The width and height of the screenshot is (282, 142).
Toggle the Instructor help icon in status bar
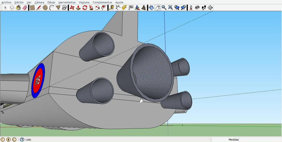(x=22, y=140)
